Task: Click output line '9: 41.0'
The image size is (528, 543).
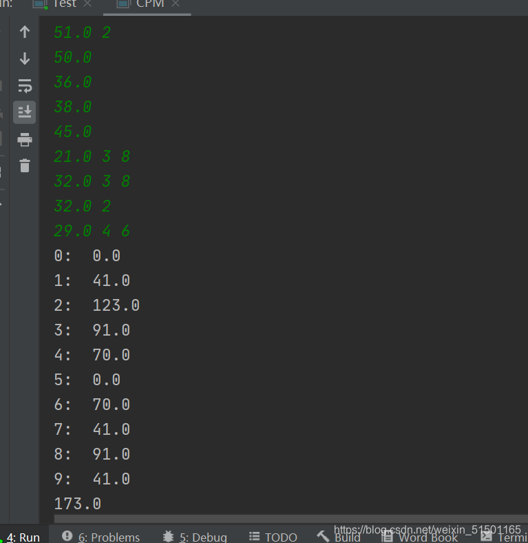Action: (x=92, y=480)
